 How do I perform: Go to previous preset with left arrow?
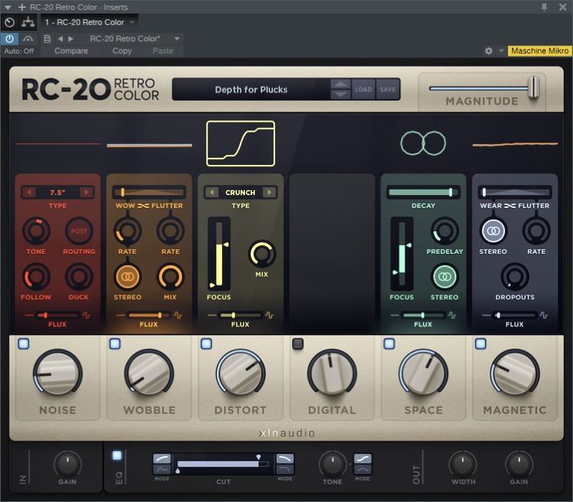tap(60, 39)
